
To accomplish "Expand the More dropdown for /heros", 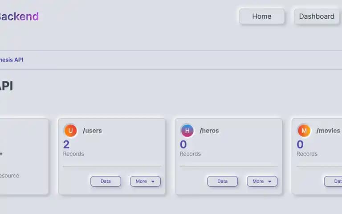I will tap(262, 181).
